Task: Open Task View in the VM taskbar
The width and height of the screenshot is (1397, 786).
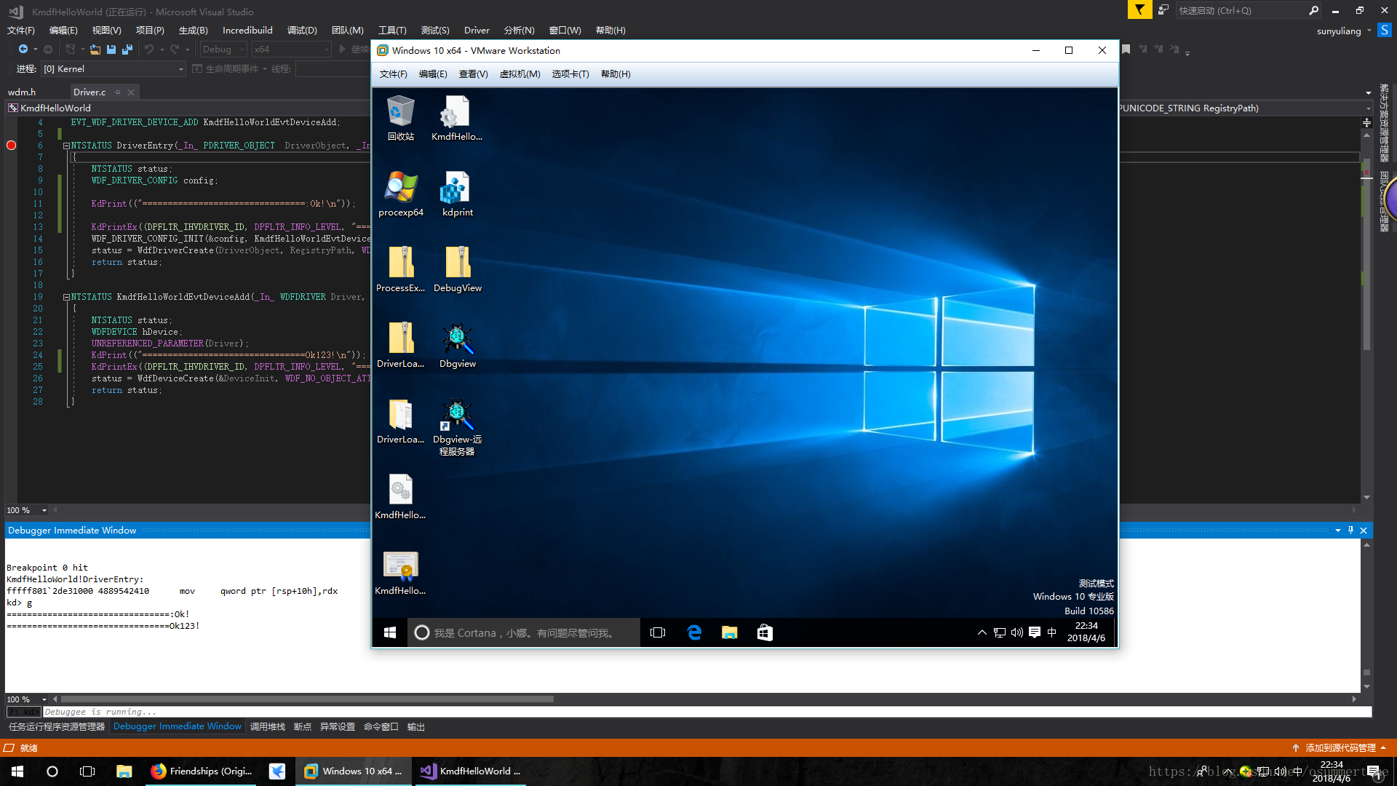Action: 658,632
